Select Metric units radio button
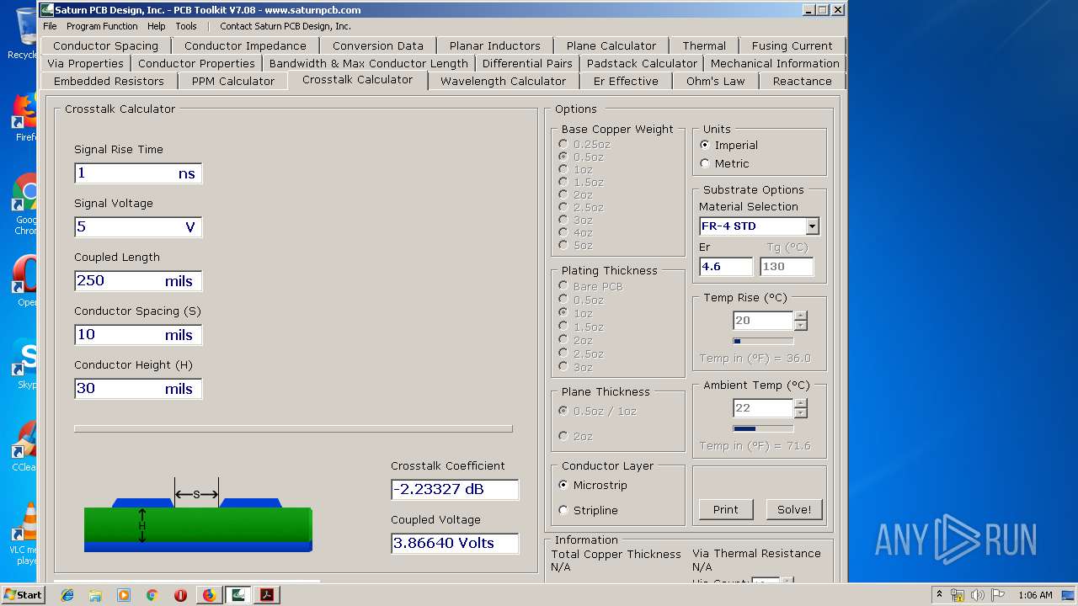The image size is (1078, 606). coord(705,163)
